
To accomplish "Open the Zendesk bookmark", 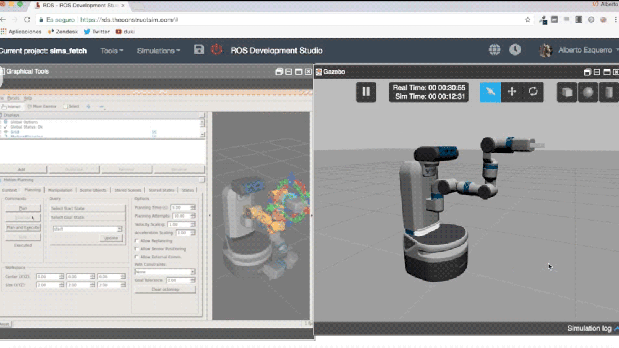I will (63, 32).
